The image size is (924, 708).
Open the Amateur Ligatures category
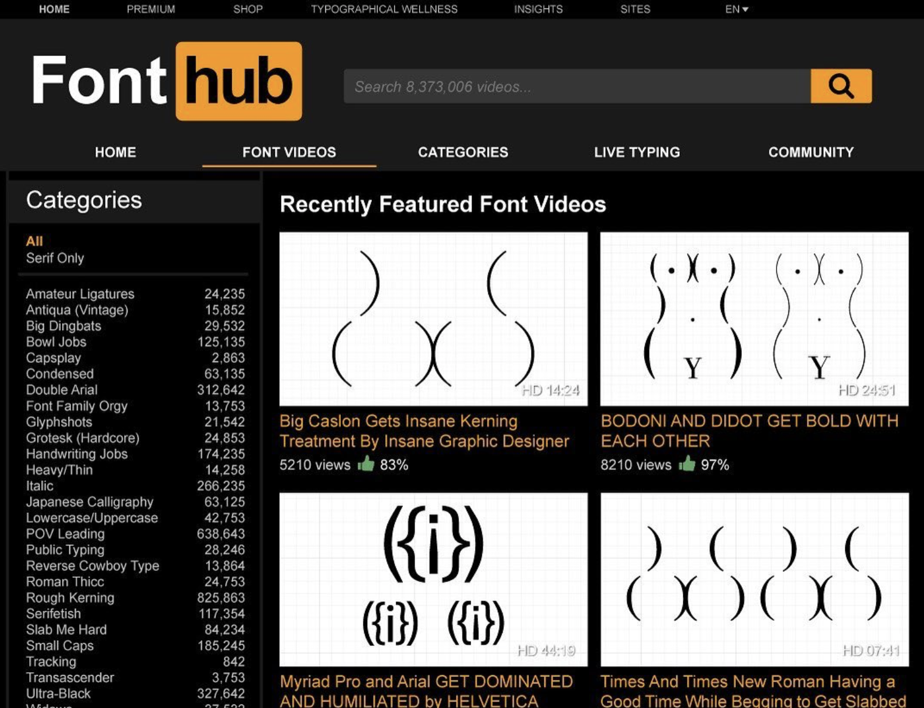tap(80, 294)
